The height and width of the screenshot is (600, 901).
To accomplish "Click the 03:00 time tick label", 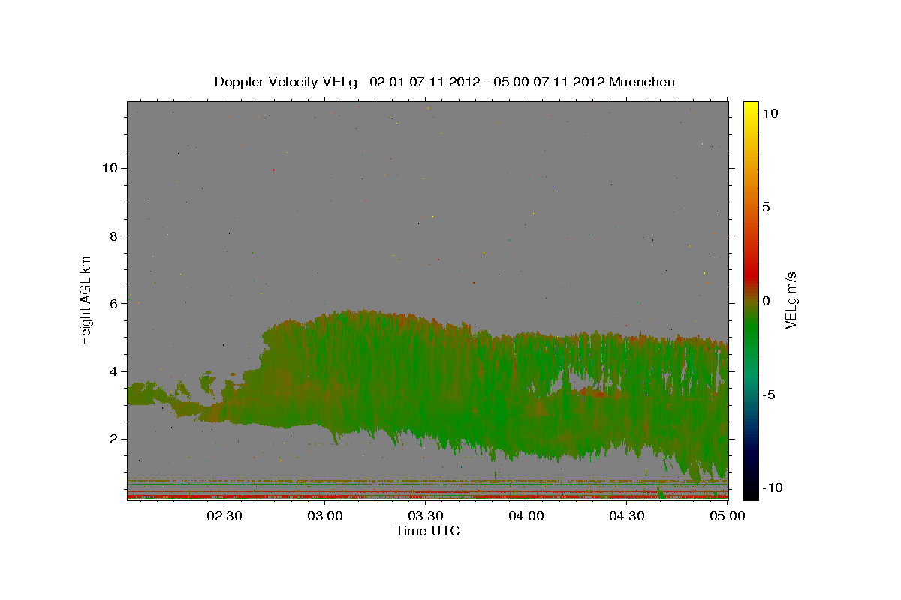I will pyautogui.click(x=326, y=516).
